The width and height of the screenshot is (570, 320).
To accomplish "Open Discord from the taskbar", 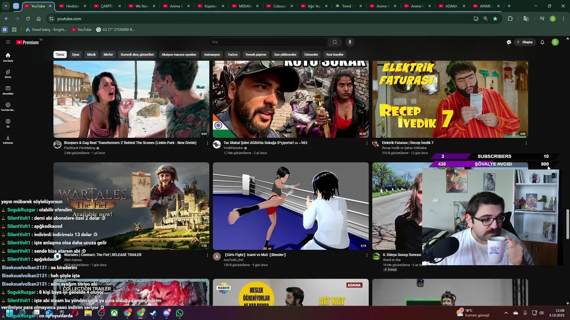I will [x=167, y=313].
